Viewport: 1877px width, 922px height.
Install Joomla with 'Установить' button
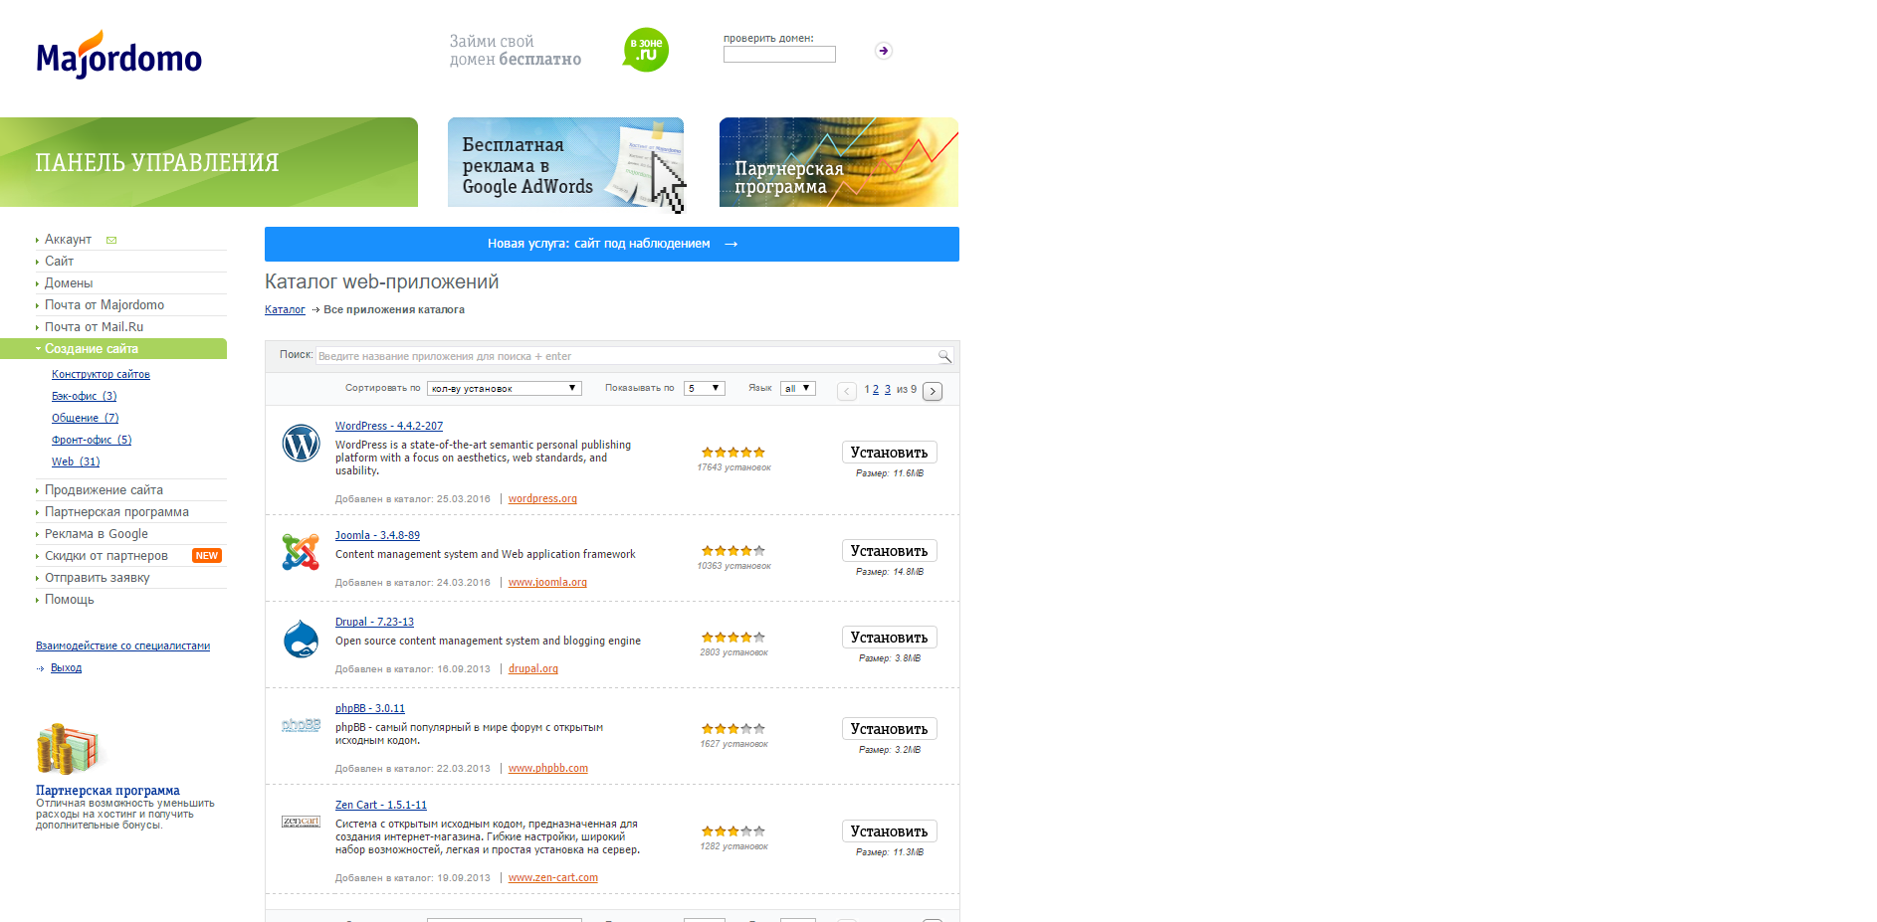(x=890, y=551)
